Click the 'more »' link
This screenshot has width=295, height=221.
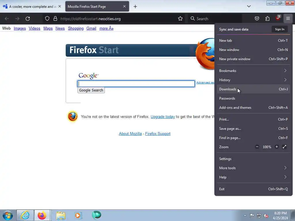click(x=106, y=28)
